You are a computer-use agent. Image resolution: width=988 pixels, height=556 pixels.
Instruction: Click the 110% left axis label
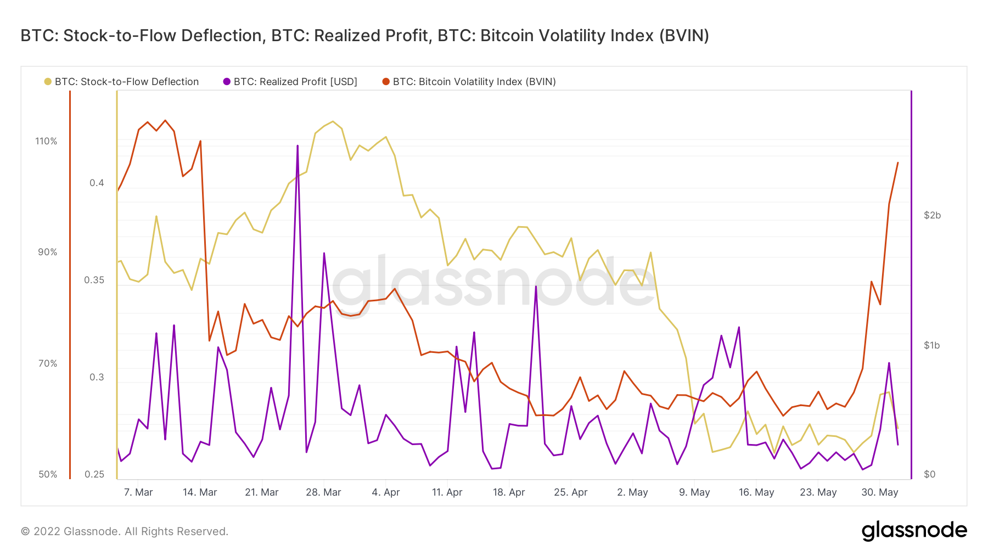point(46,141)
